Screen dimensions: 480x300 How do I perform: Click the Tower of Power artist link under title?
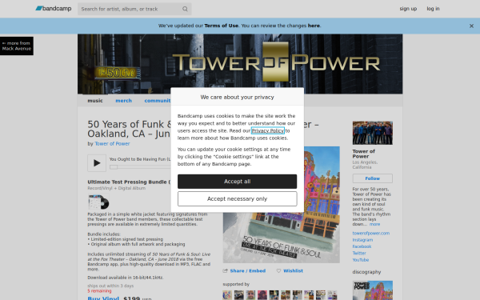[112, 143]
